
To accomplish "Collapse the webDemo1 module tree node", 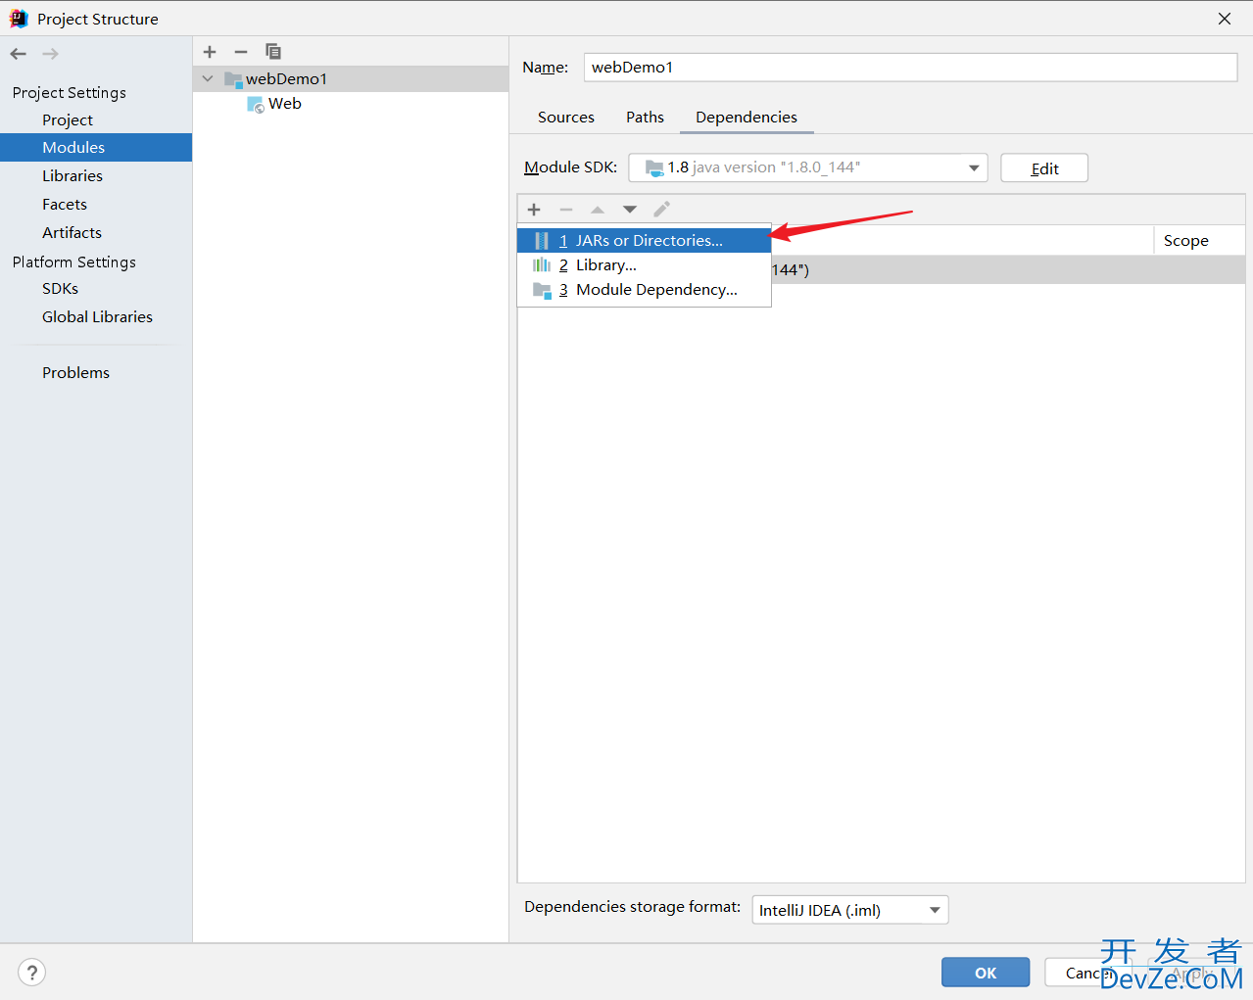I will 208,78.
